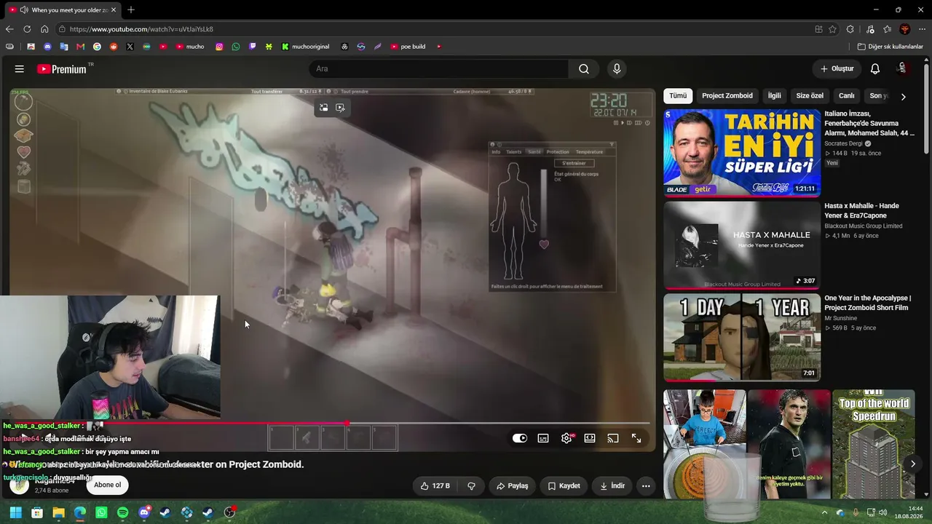The height and width of the screenshot is (524, 932).
Task: Reload the browser page
Action: click(27, 29)
